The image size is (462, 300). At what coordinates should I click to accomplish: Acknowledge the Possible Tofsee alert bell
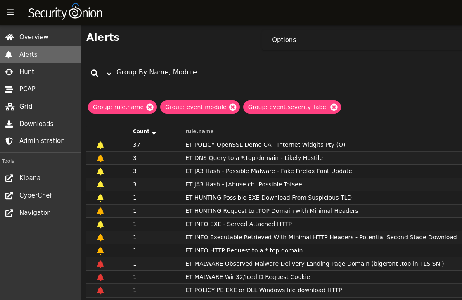tap(100, 185)
